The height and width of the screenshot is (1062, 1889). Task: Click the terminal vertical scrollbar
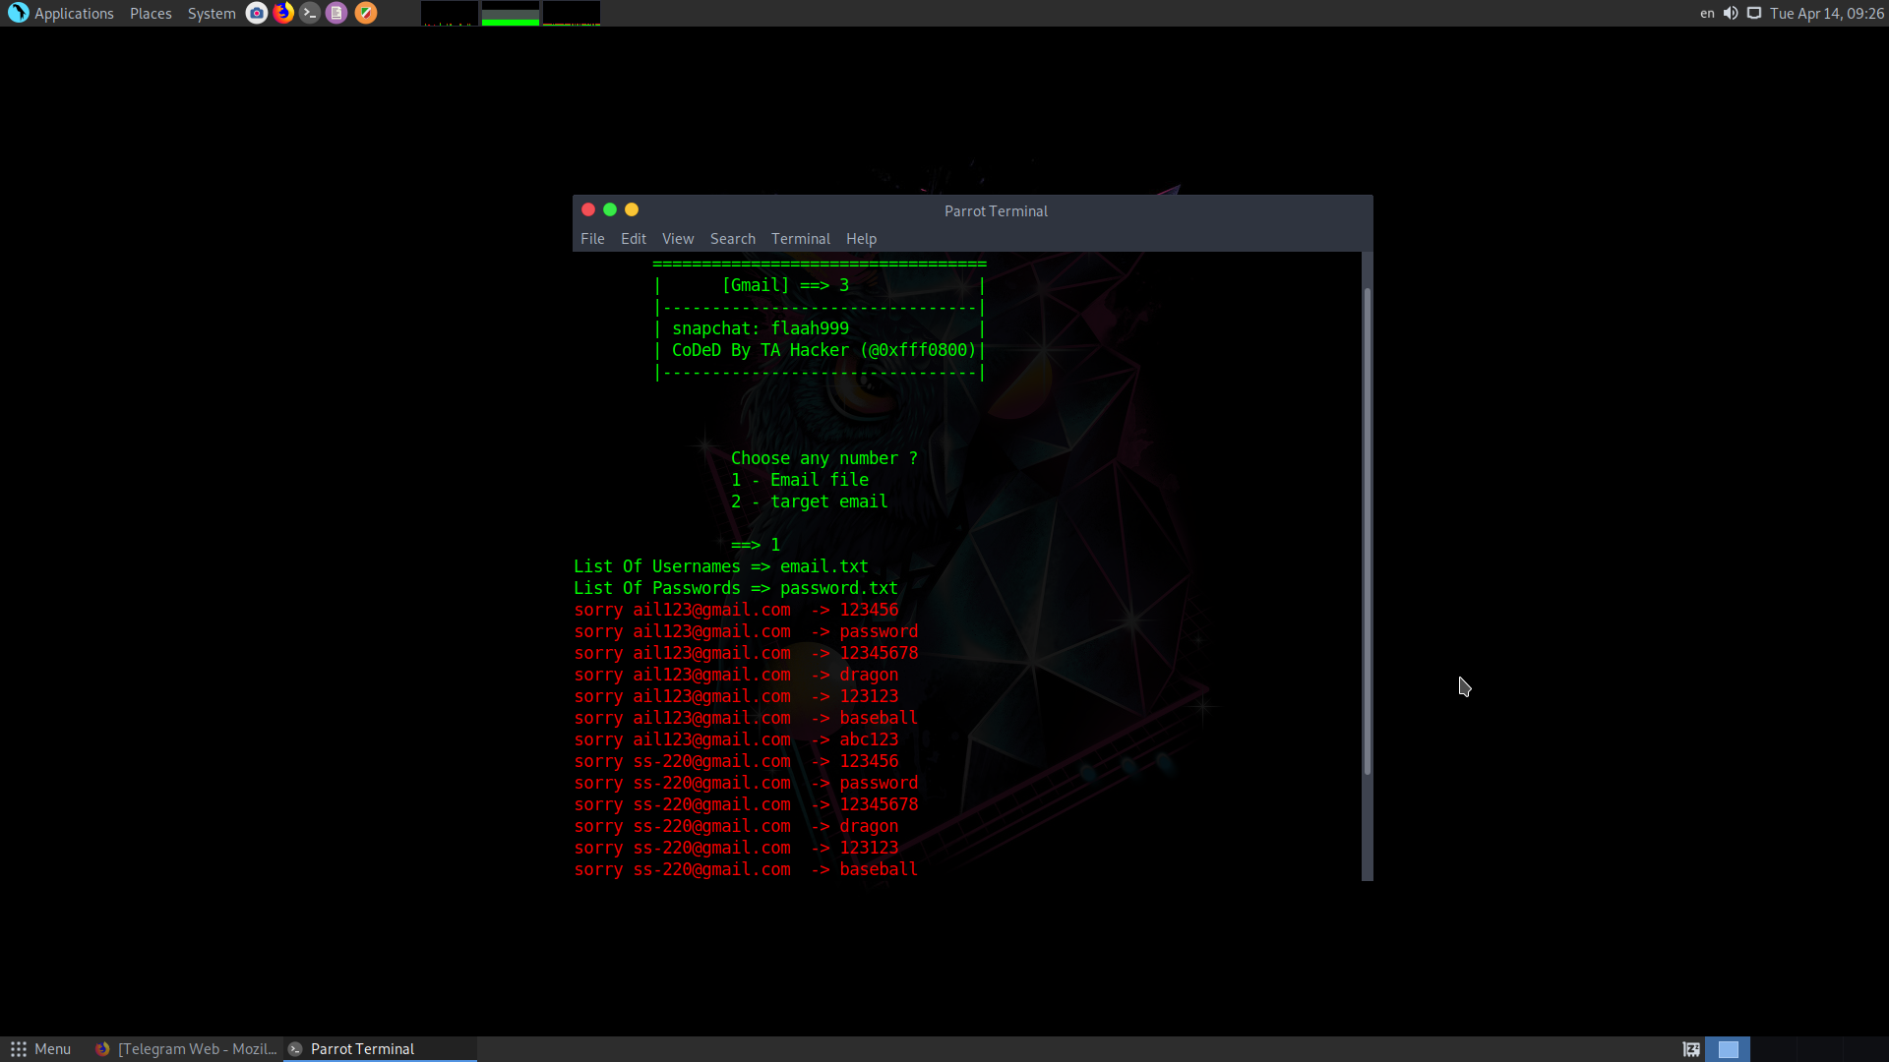click(1367, 531)
